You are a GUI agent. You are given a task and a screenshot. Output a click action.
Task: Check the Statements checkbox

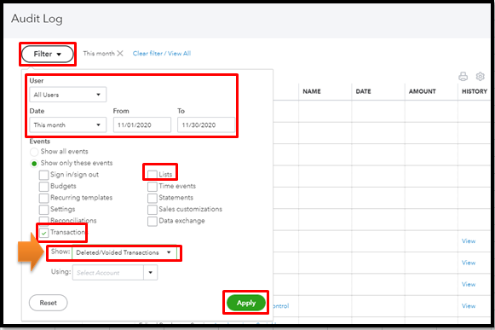coord(153,198)
